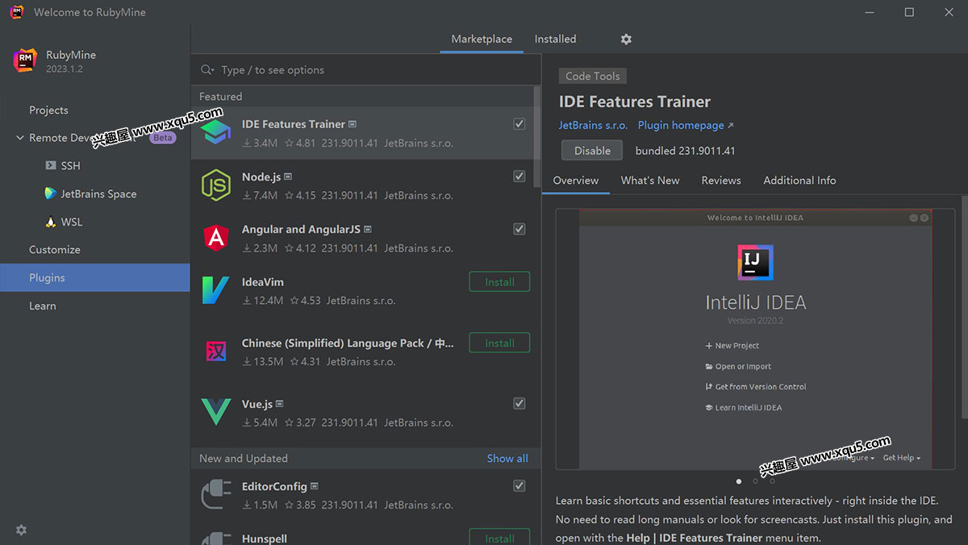Open the Additional Info tab
The image size is (968, 545).
click(799, 181)
